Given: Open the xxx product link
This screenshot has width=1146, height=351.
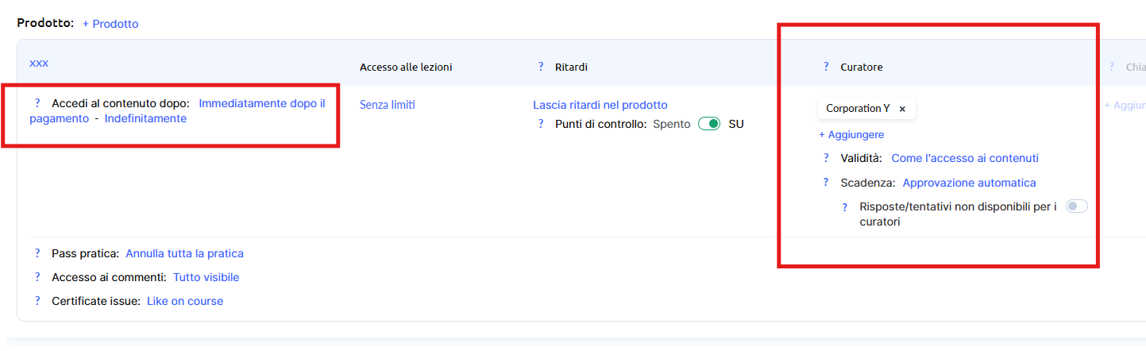Looking at the screenshot, I should tap(39, 63).
